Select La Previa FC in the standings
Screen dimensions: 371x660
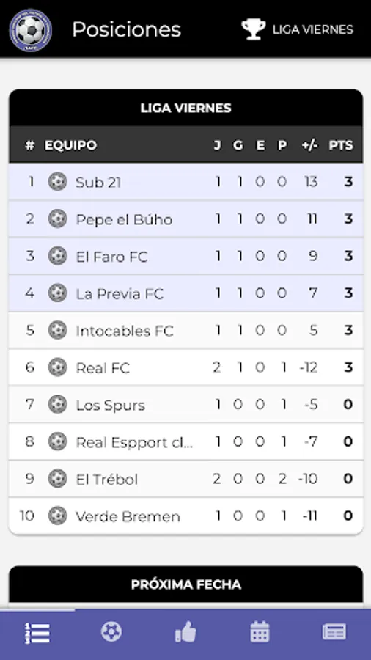point(186,293)
